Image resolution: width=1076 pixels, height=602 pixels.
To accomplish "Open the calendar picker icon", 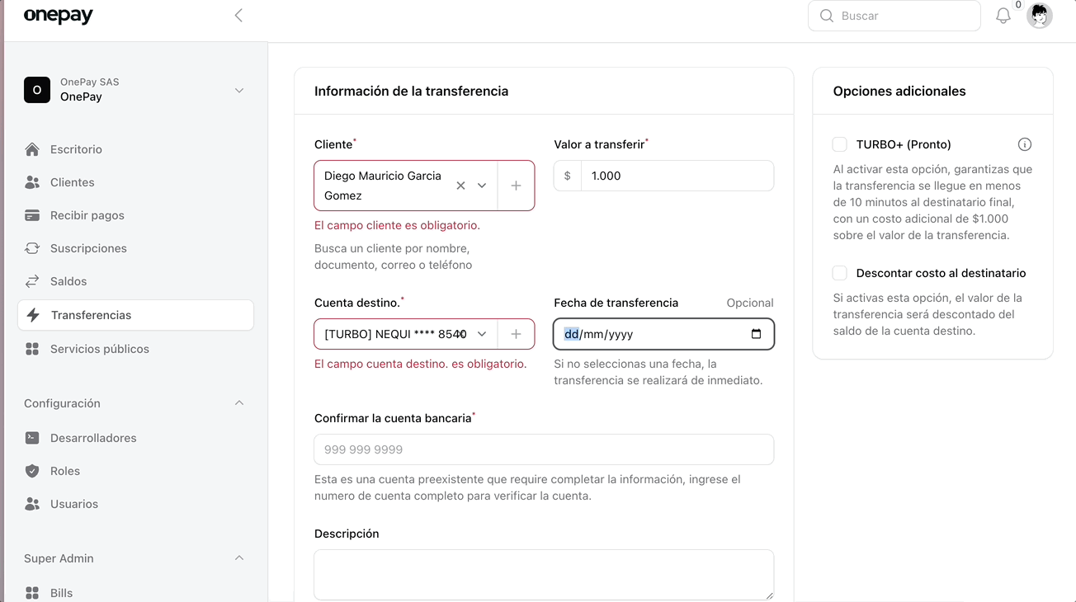I will point(756,334).
